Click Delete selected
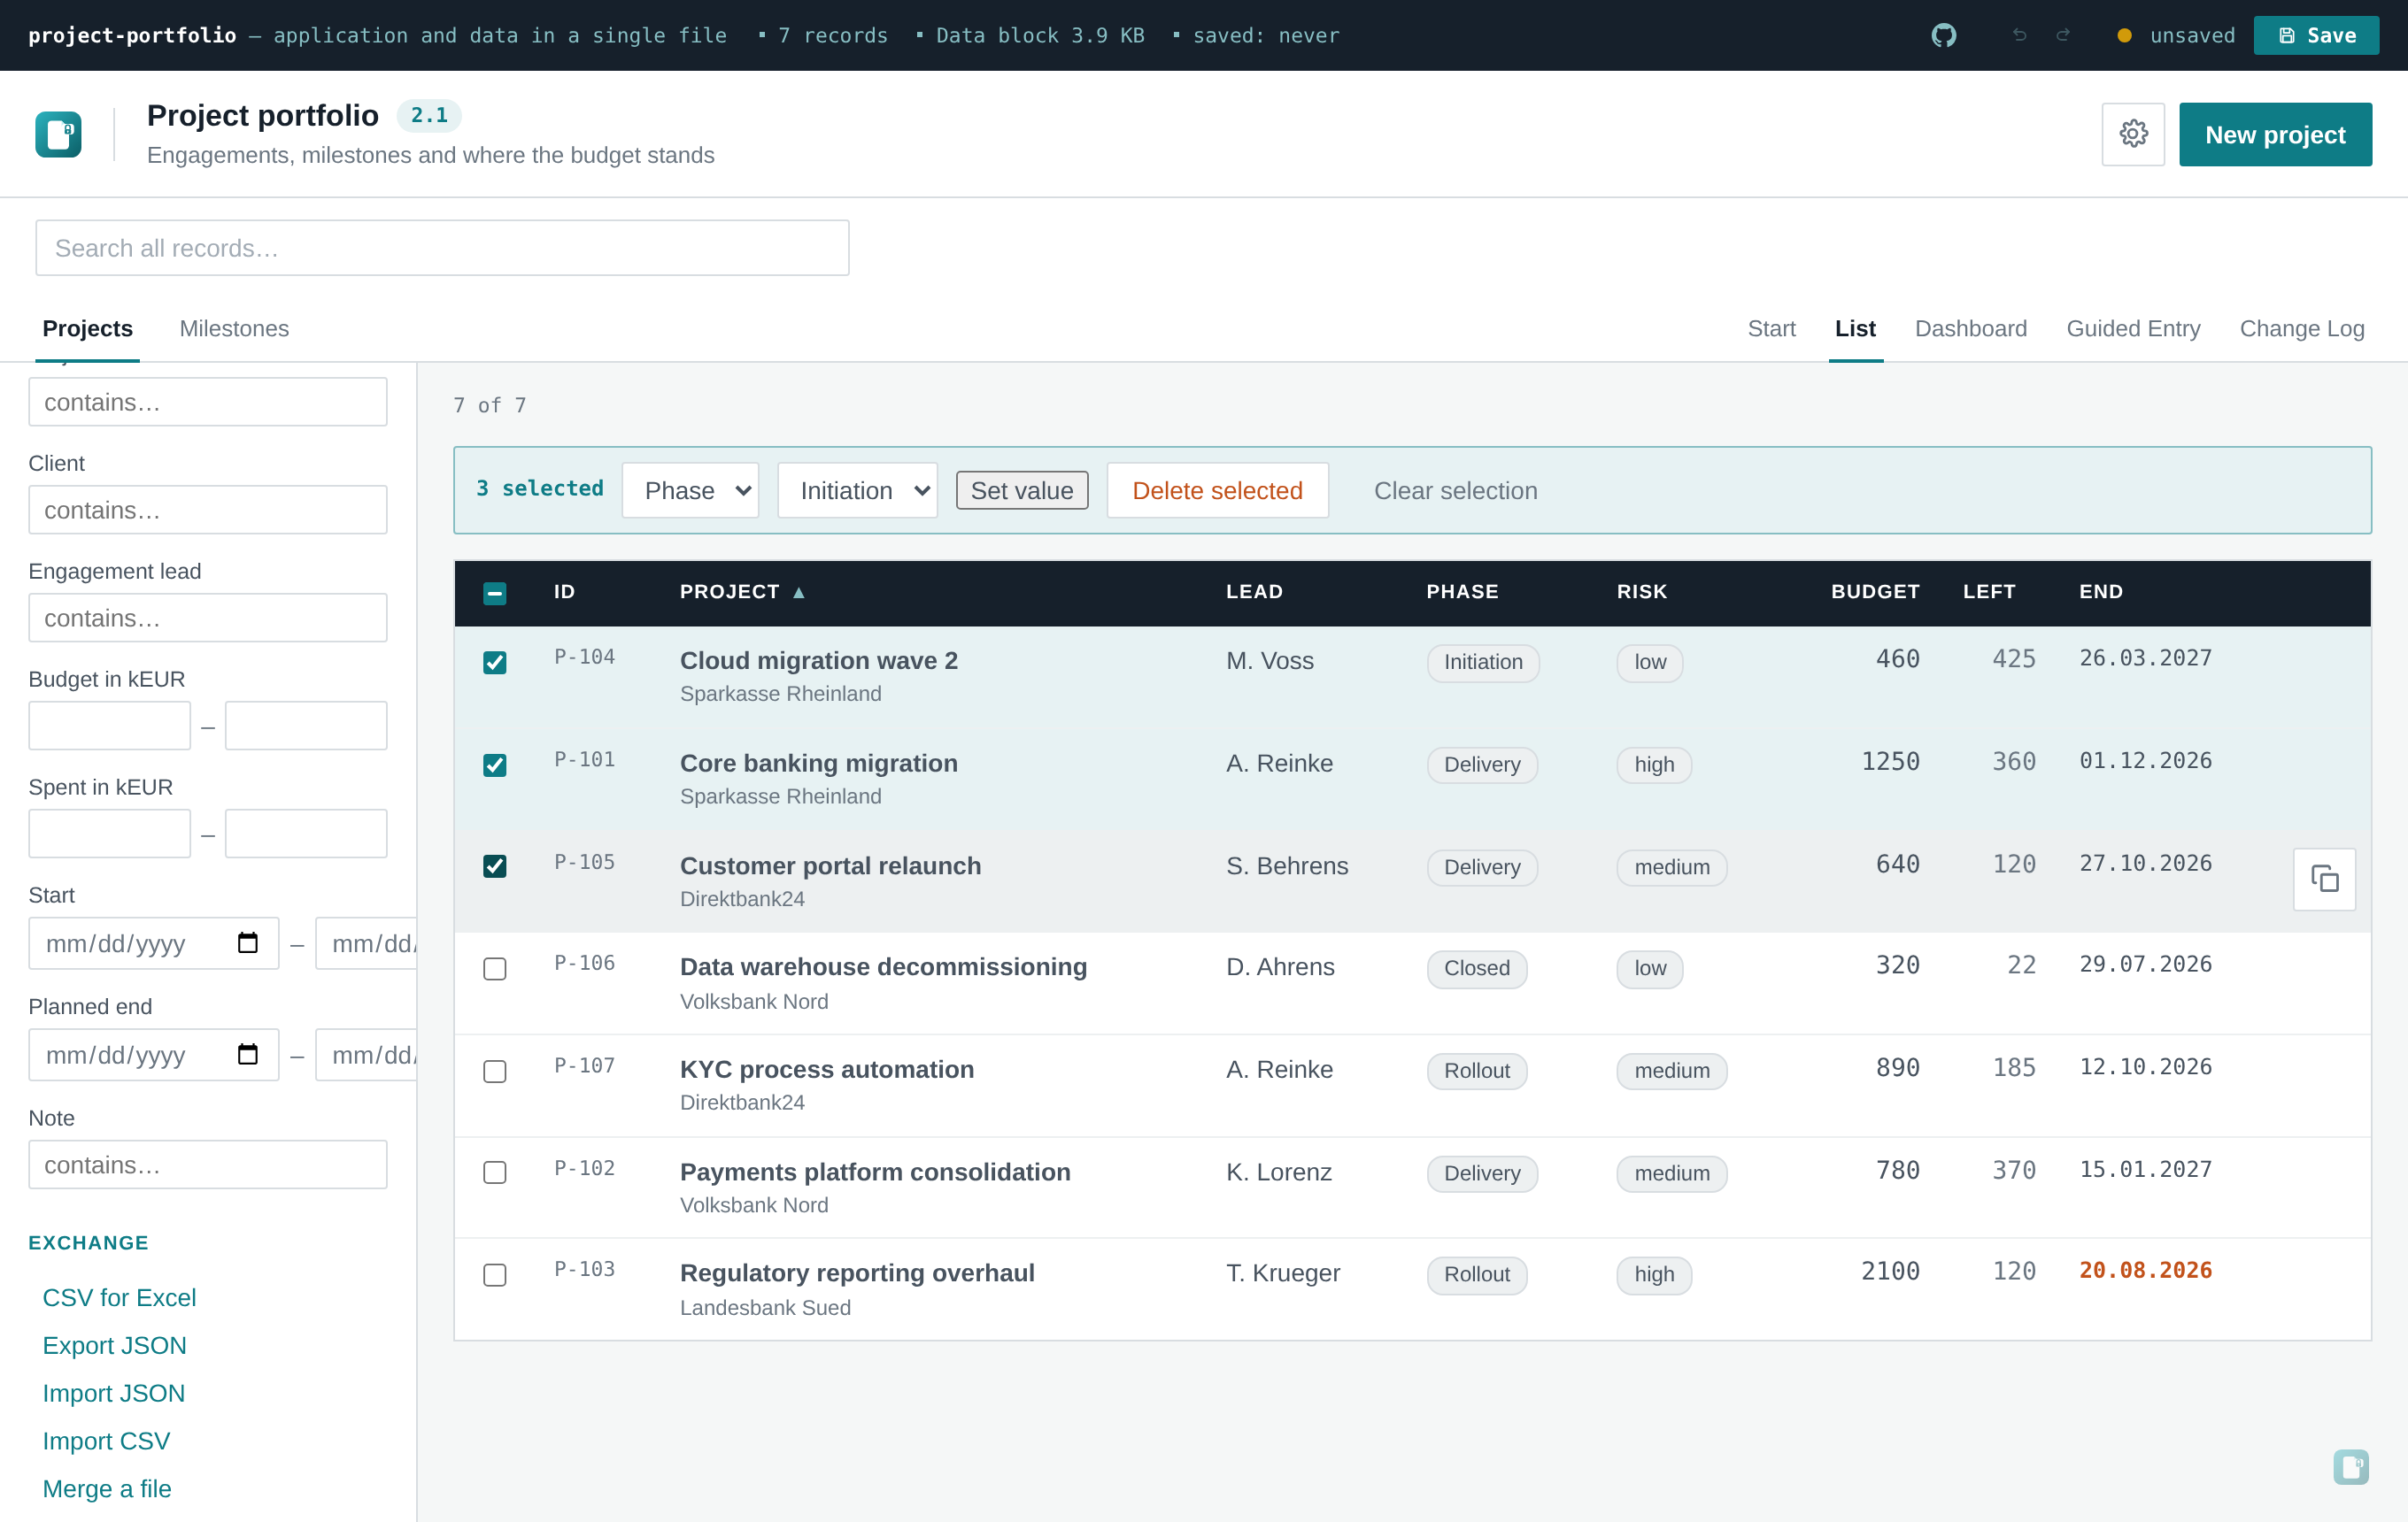The image size is (2408, 1522). click(1217, 489)
